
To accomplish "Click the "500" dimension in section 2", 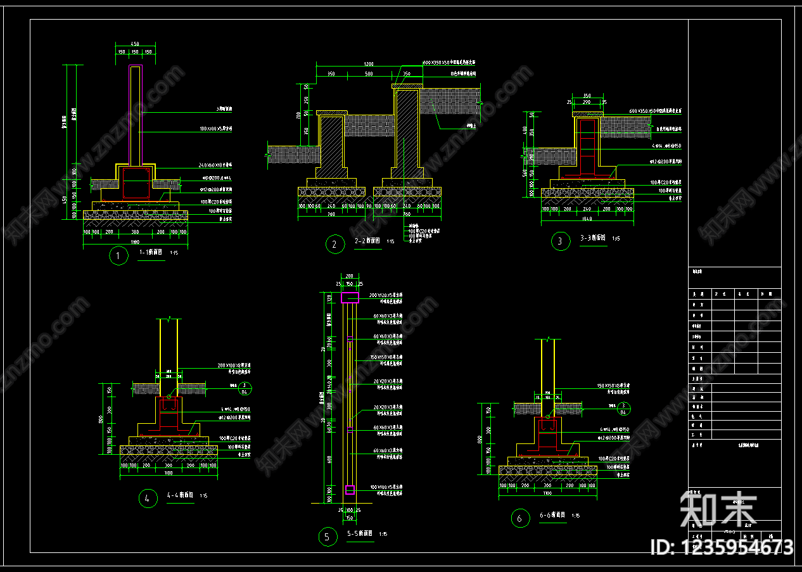I will [369, 74].
